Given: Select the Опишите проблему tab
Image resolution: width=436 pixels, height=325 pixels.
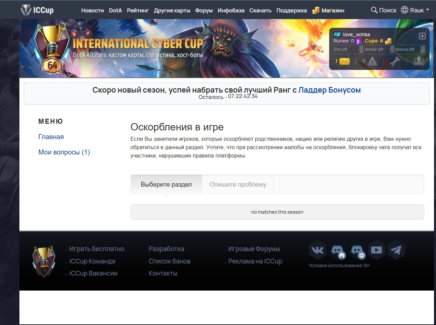Looking at the screenshot, I should (x=238, y=184).
